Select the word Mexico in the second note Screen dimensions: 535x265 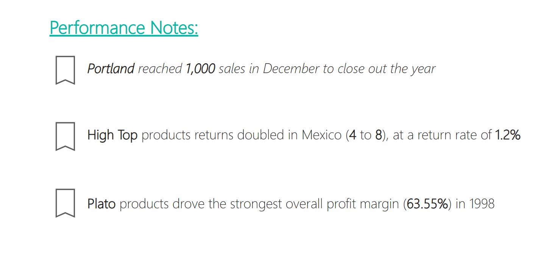(x=322, y=135)
